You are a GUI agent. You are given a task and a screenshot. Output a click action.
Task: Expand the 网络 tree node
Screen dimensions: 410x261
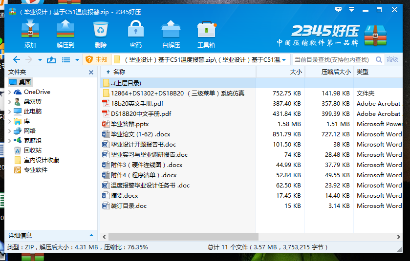(x=9, y=131)
